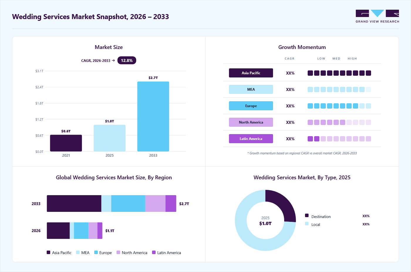Click the Destination legend color swatch

coord(307,215)
